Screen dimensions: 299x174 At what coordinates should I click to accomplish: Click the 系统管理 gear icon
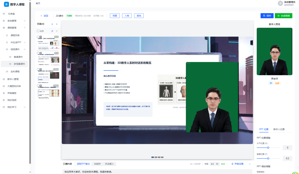(4, 21)
